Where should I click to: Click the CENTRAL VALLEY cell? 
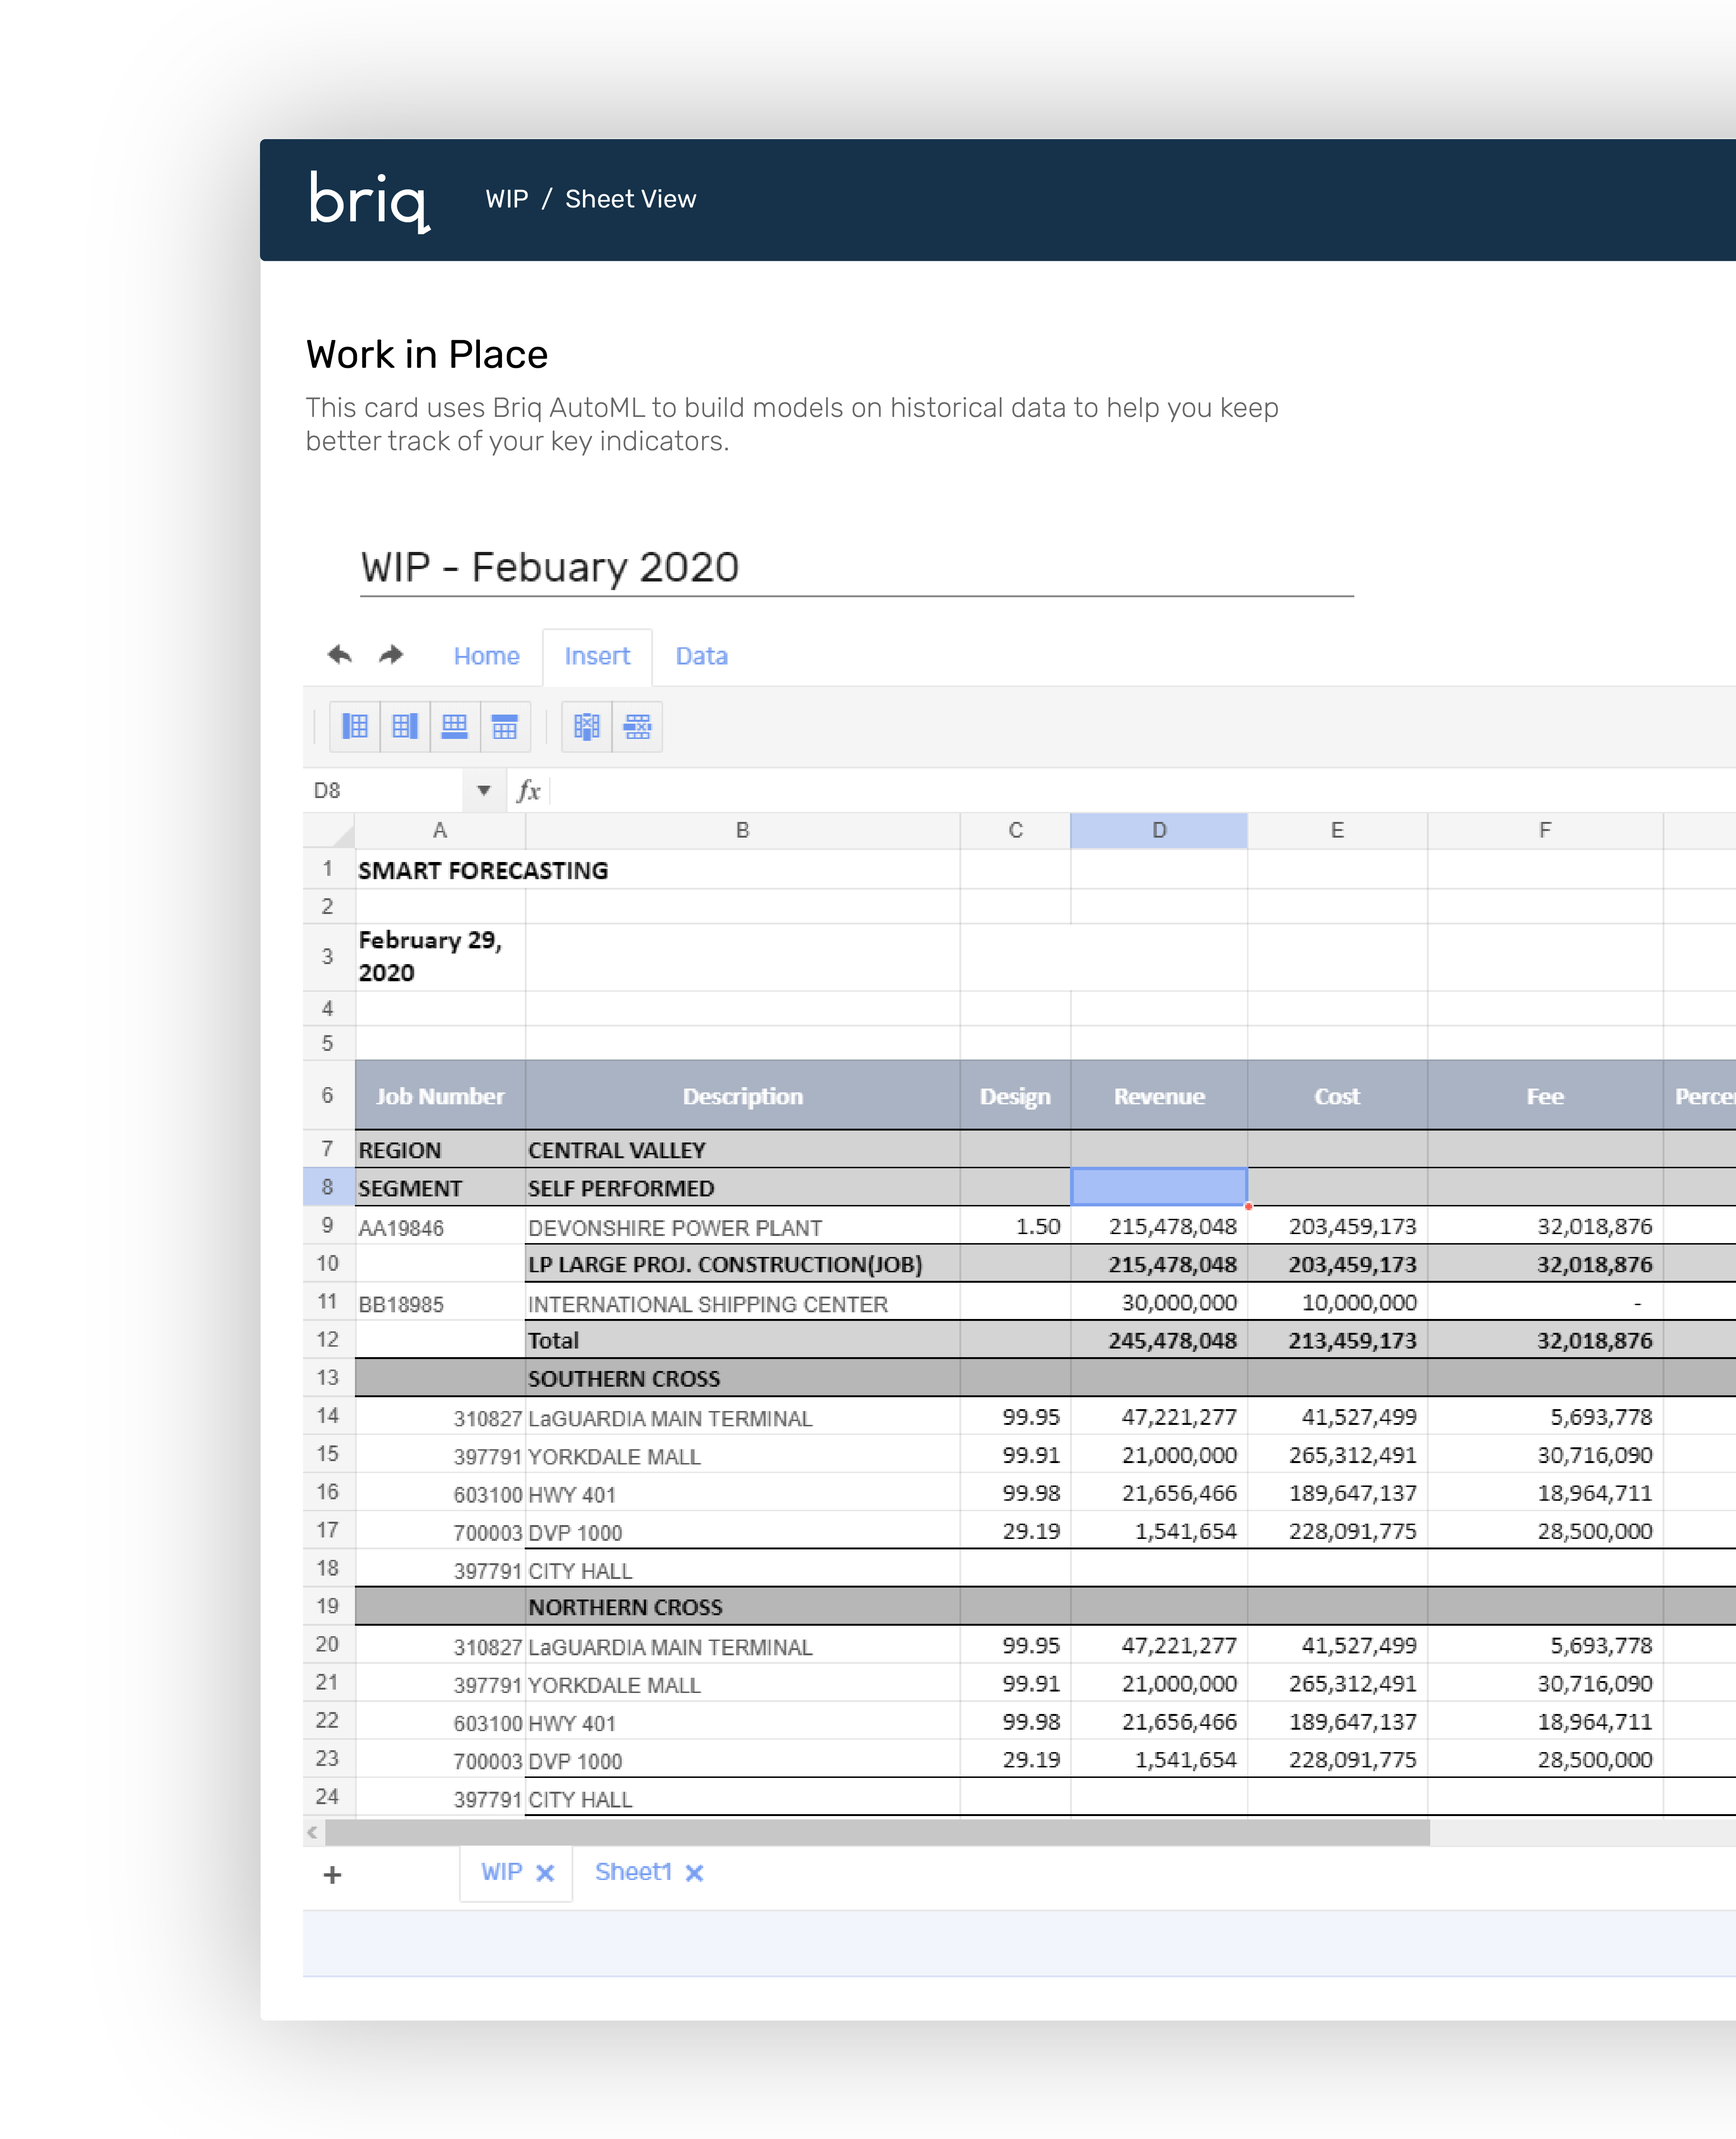point(743,1150)
